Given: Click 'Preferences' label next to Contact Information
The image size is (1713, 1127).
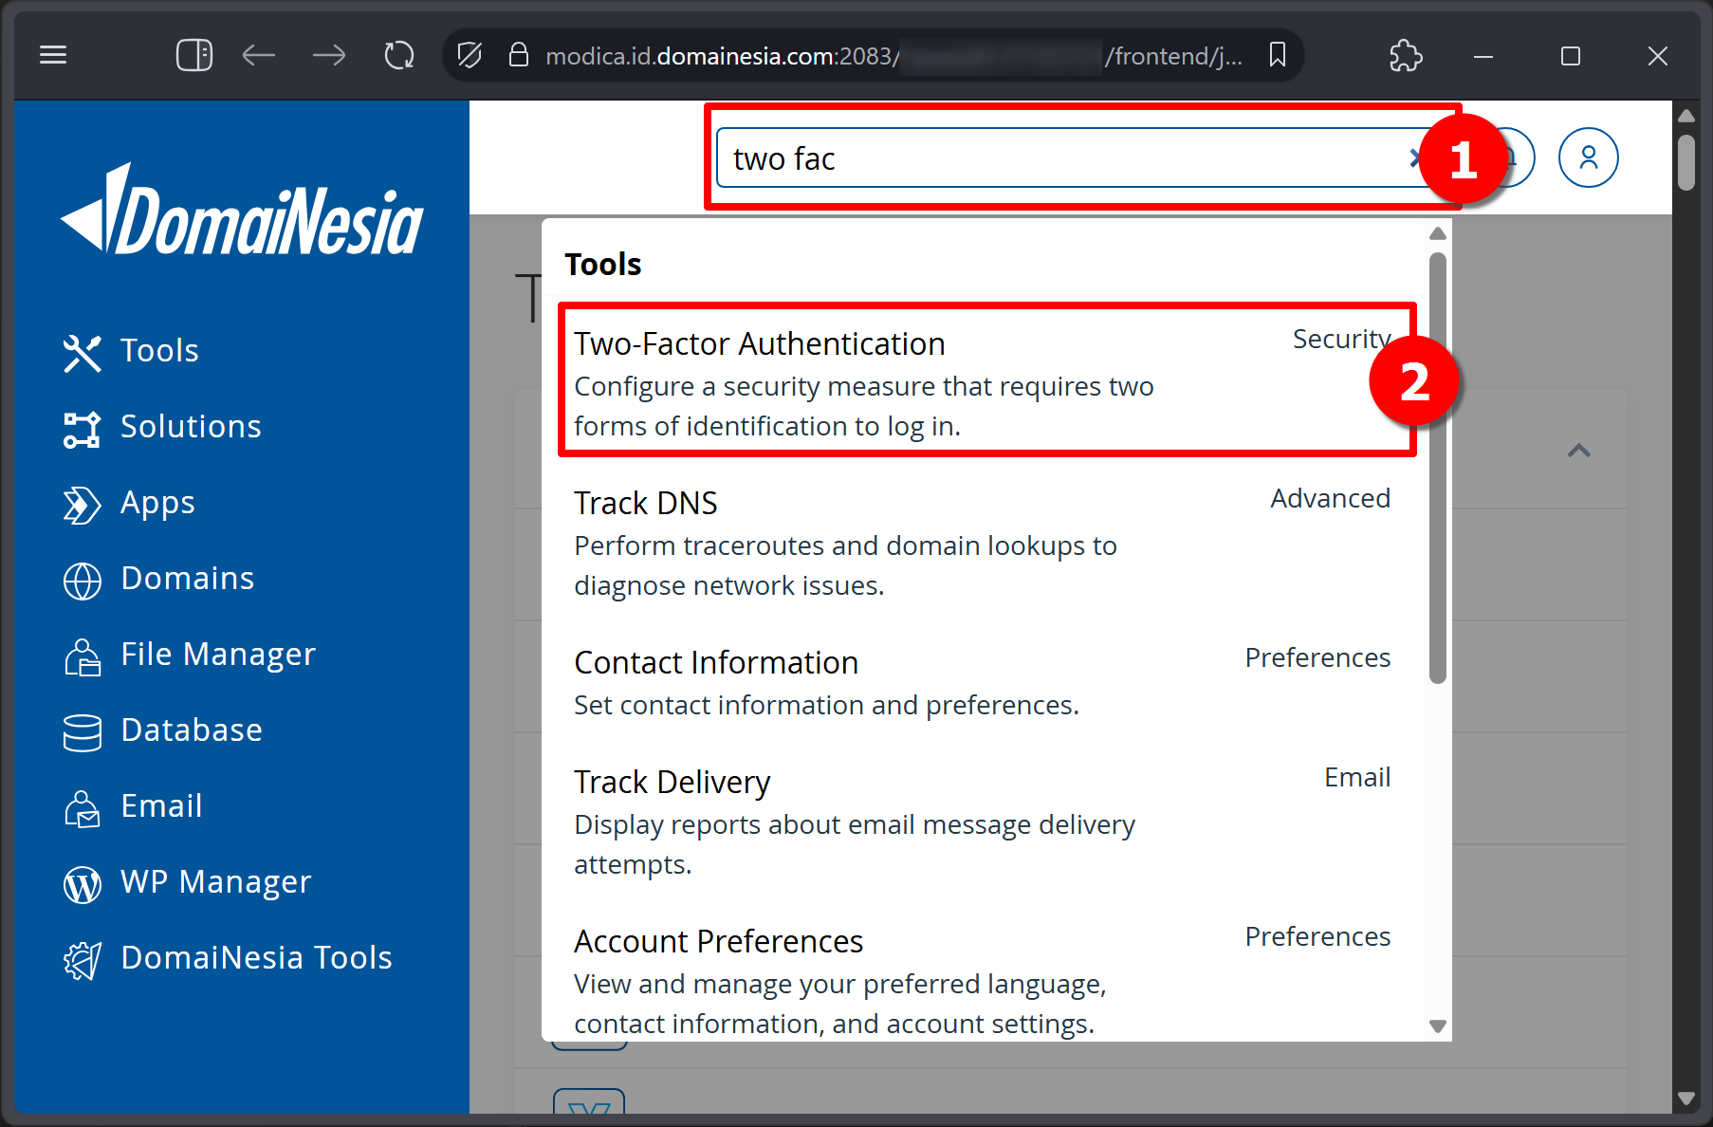Looking at the screenshot, I should 1317,657.
